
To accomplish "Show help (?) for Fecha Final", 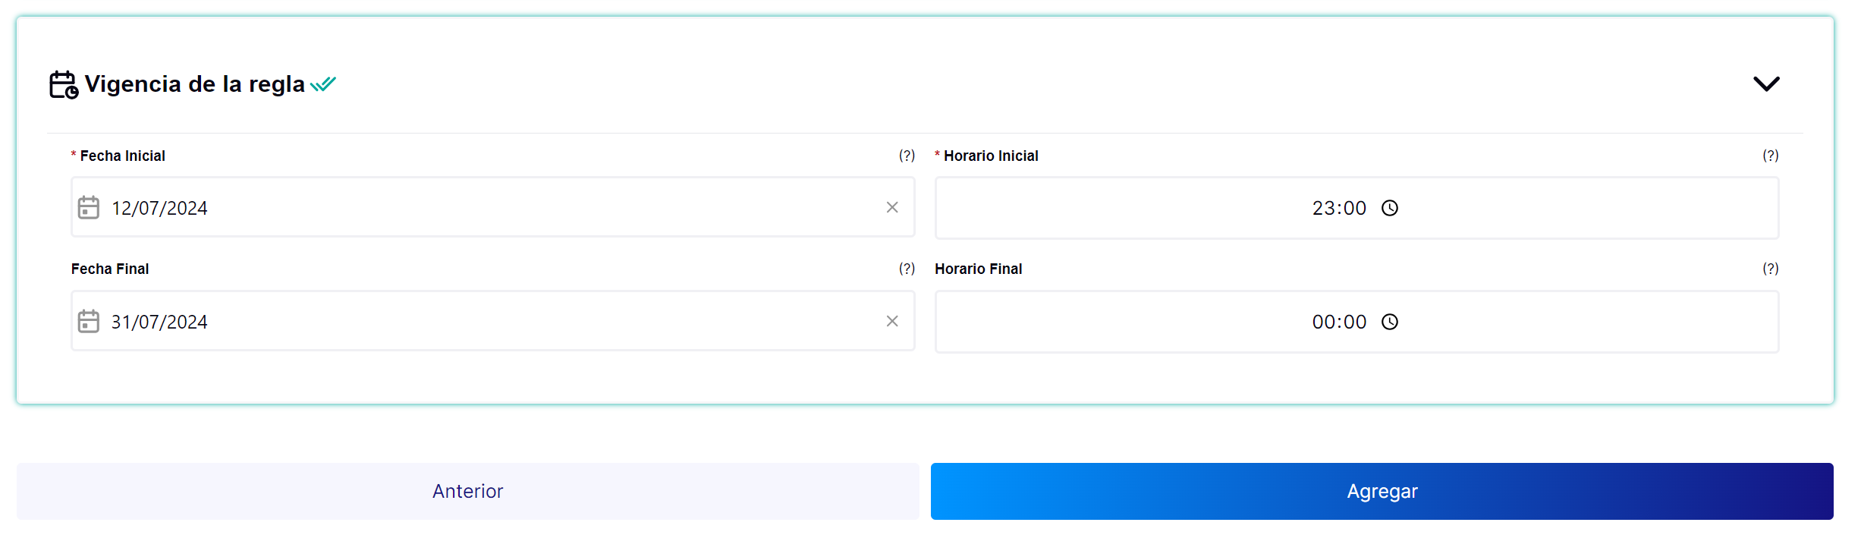I will coord(907,269).
